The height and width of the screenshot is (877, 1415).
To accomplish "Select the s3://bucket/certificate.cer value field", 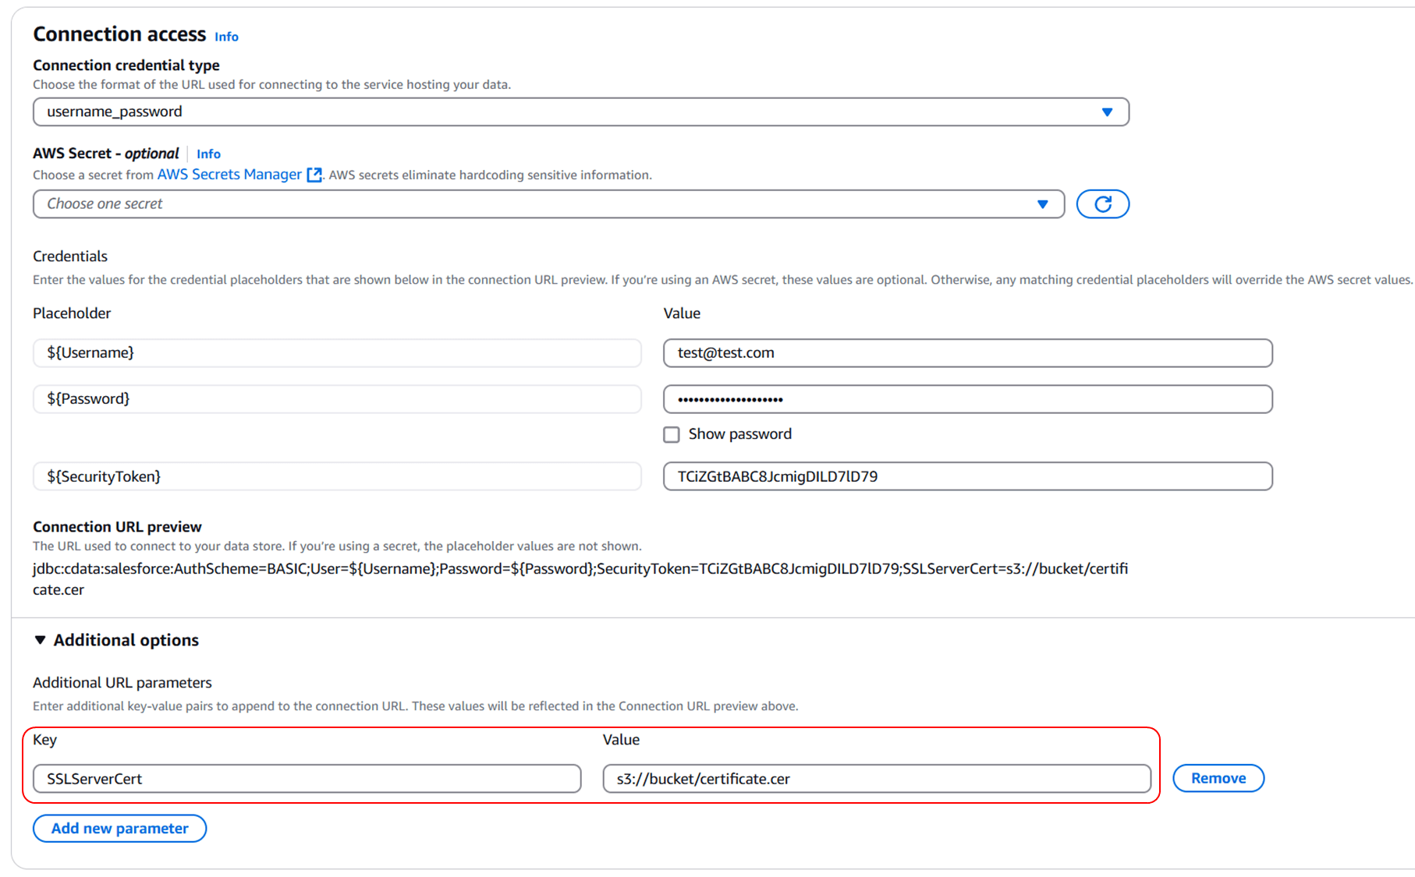I will [x=876, y=778].
